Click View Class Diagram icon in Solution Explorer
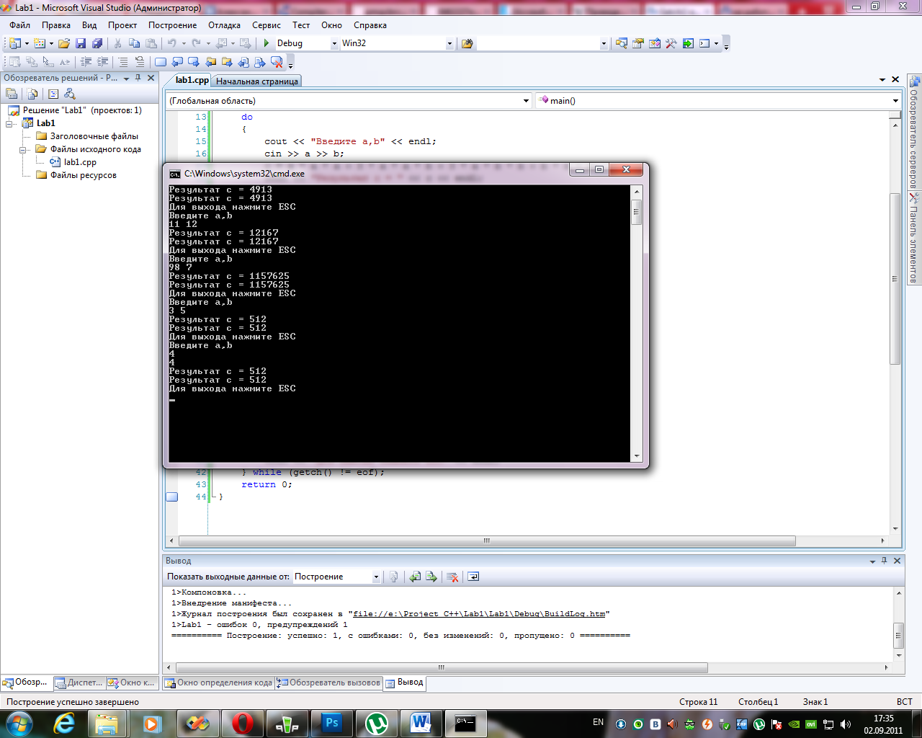This screenshot has width=922, height=738. (70, 94)
